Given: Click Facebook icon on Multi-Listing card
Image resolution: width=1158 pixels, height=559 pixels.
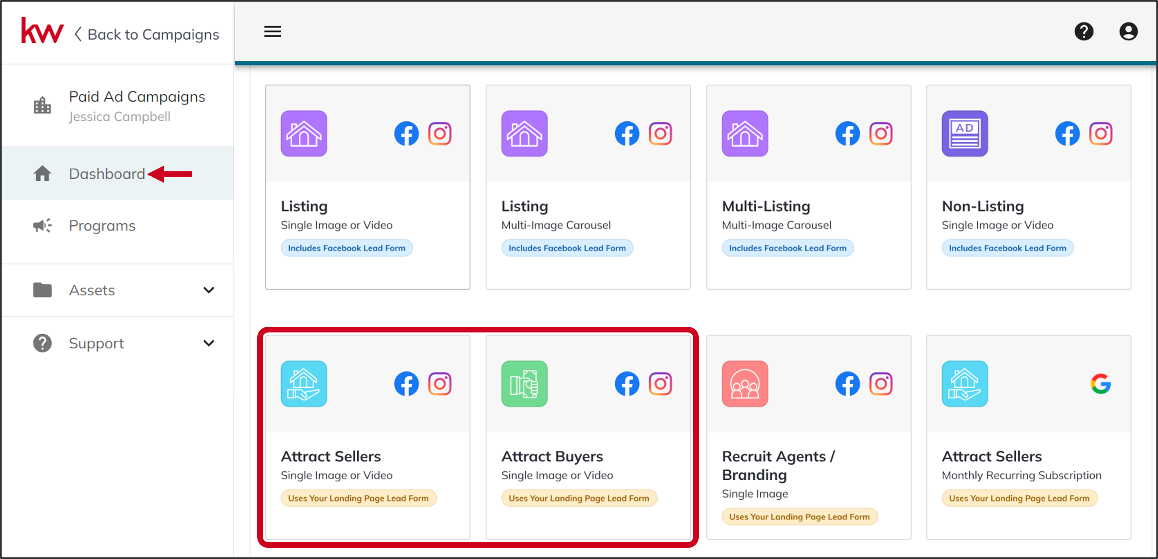Looking at the screenshot, I should (847, 134).
